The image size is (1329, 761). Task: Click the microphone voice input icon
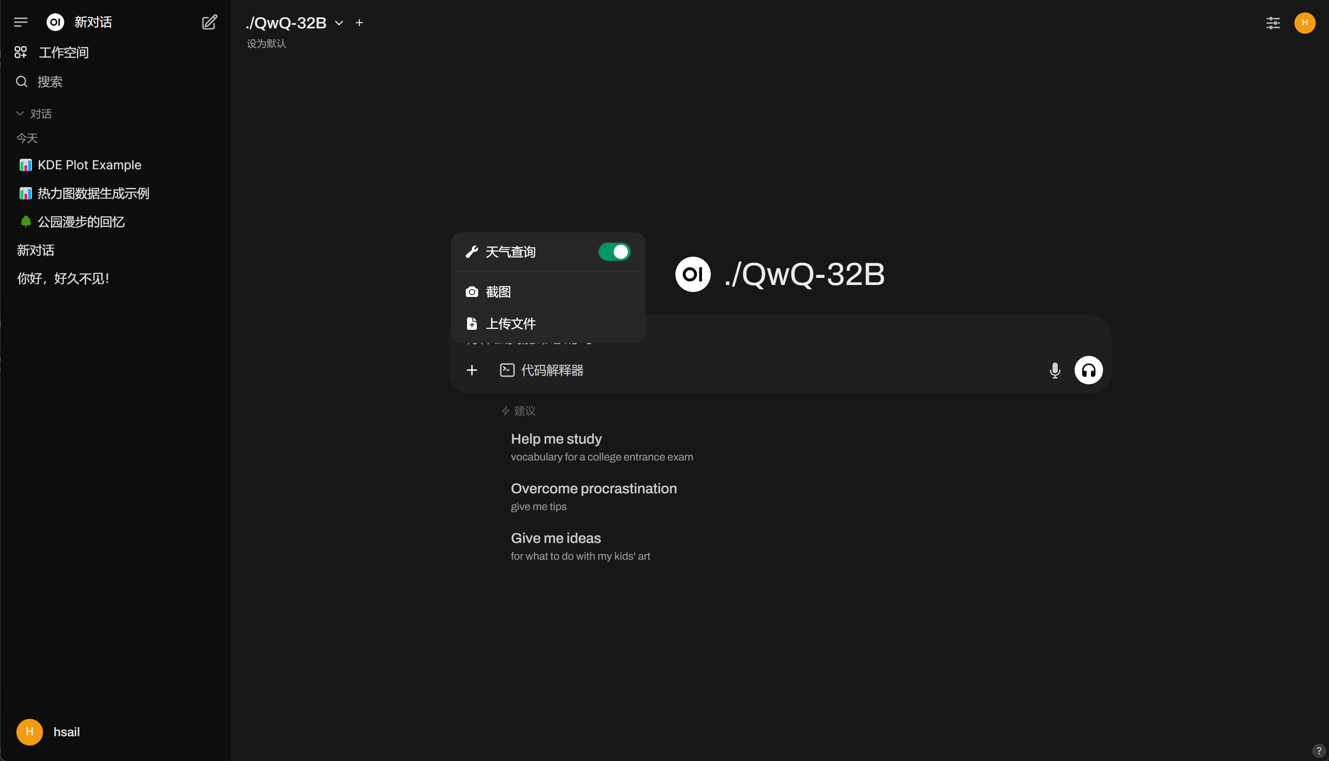point(1055,370)
